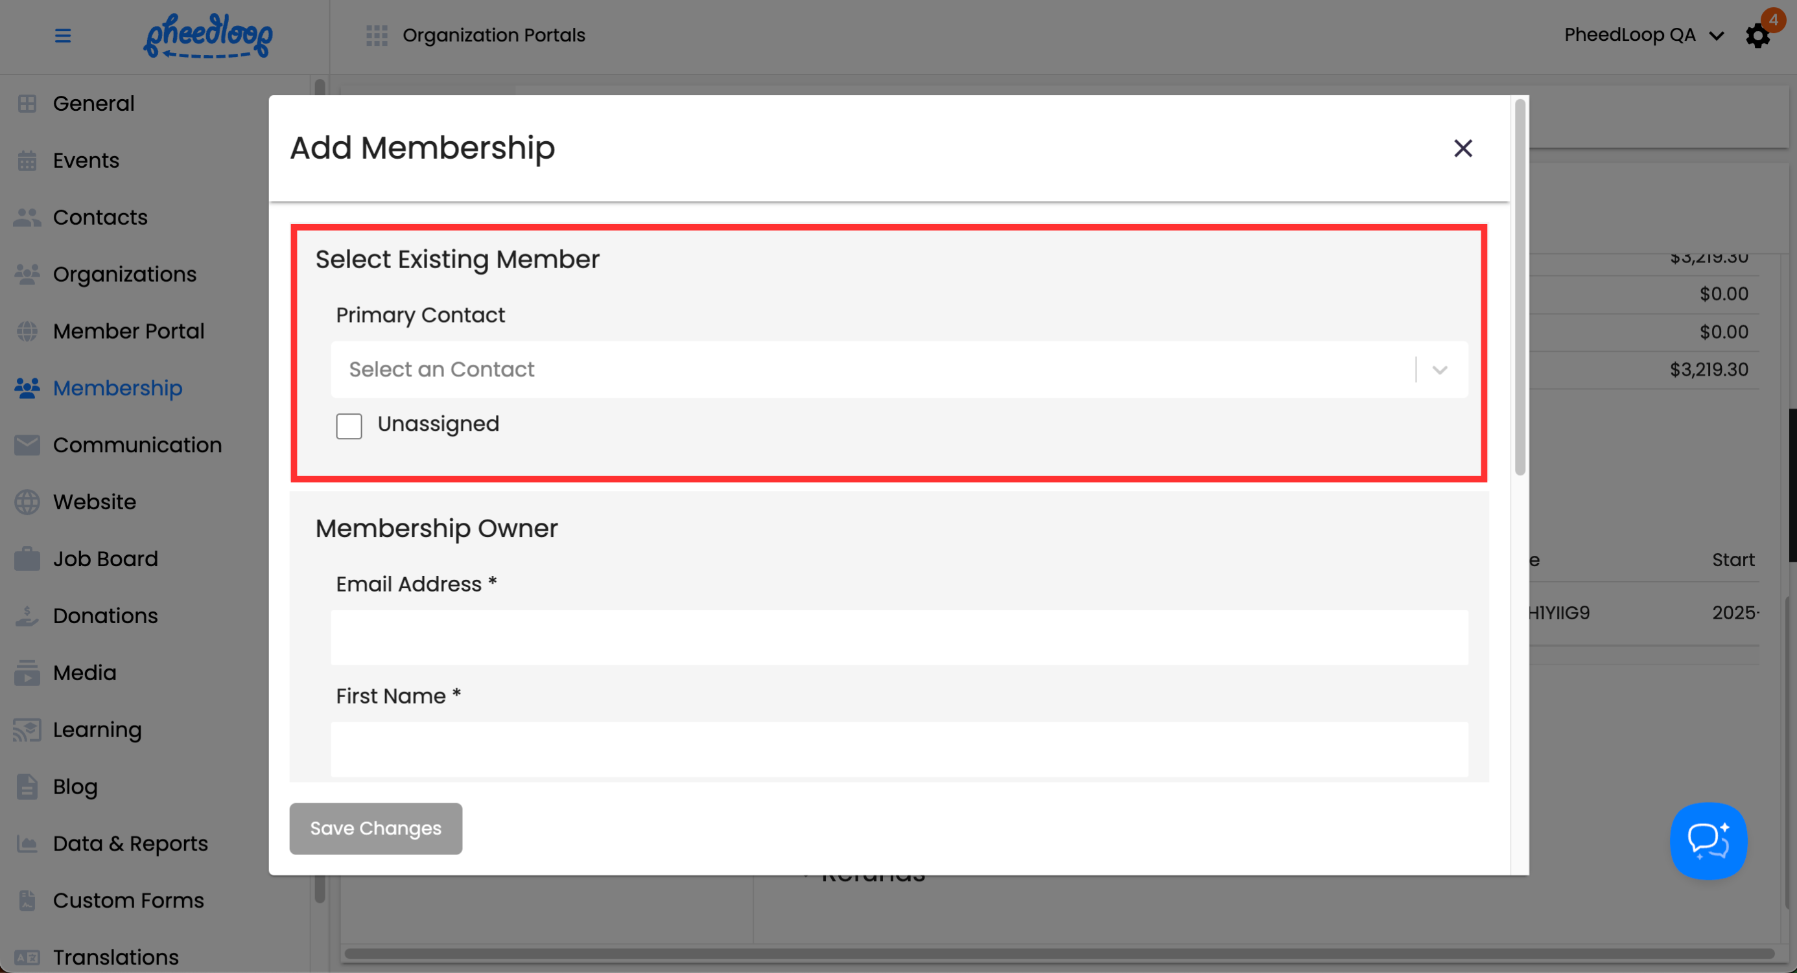Click the hamburger menu icon
The width and height of the screenshot is (1797, 973).
tap(63, 36)
